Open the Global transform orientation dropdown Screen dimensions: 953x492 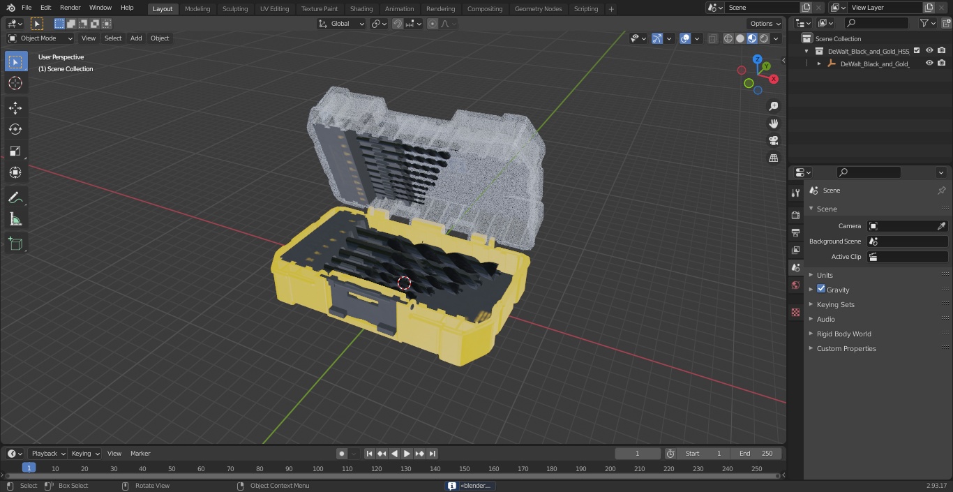click(341, 24)
